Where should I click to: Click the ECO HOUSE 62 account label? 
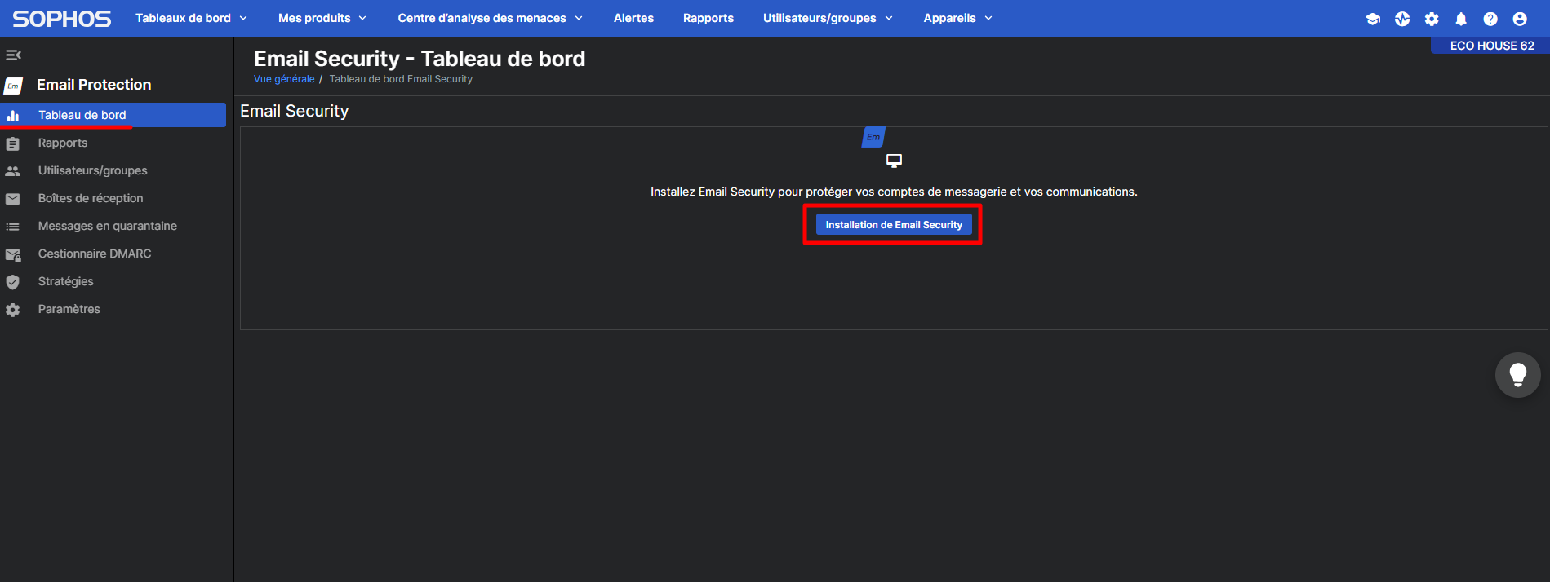(x=1492, y=46)
